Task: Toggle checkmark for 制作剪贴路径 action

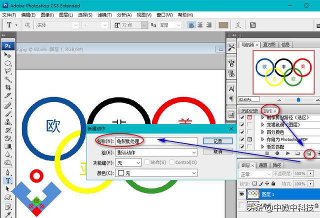Action: pyautogui.click(x=242, y=117)
